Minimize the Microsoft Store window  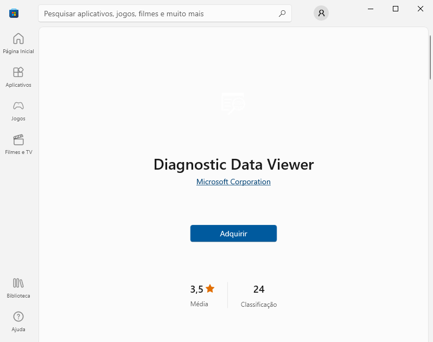click(371, 9)
